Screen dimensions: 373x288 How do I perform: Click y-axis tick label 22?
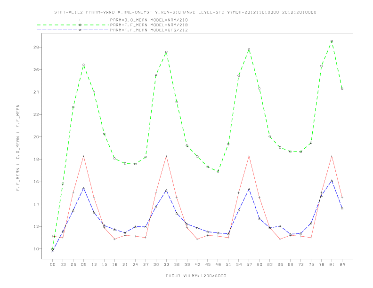click(x=36, y=114)
